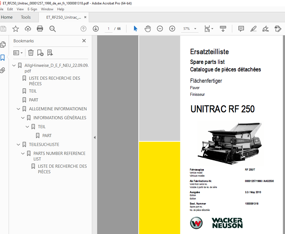285x234 pixels.
Task: Collapse the ALLGEMEINE INFORMATIONEN bookmark
Action: coord(18,109)
